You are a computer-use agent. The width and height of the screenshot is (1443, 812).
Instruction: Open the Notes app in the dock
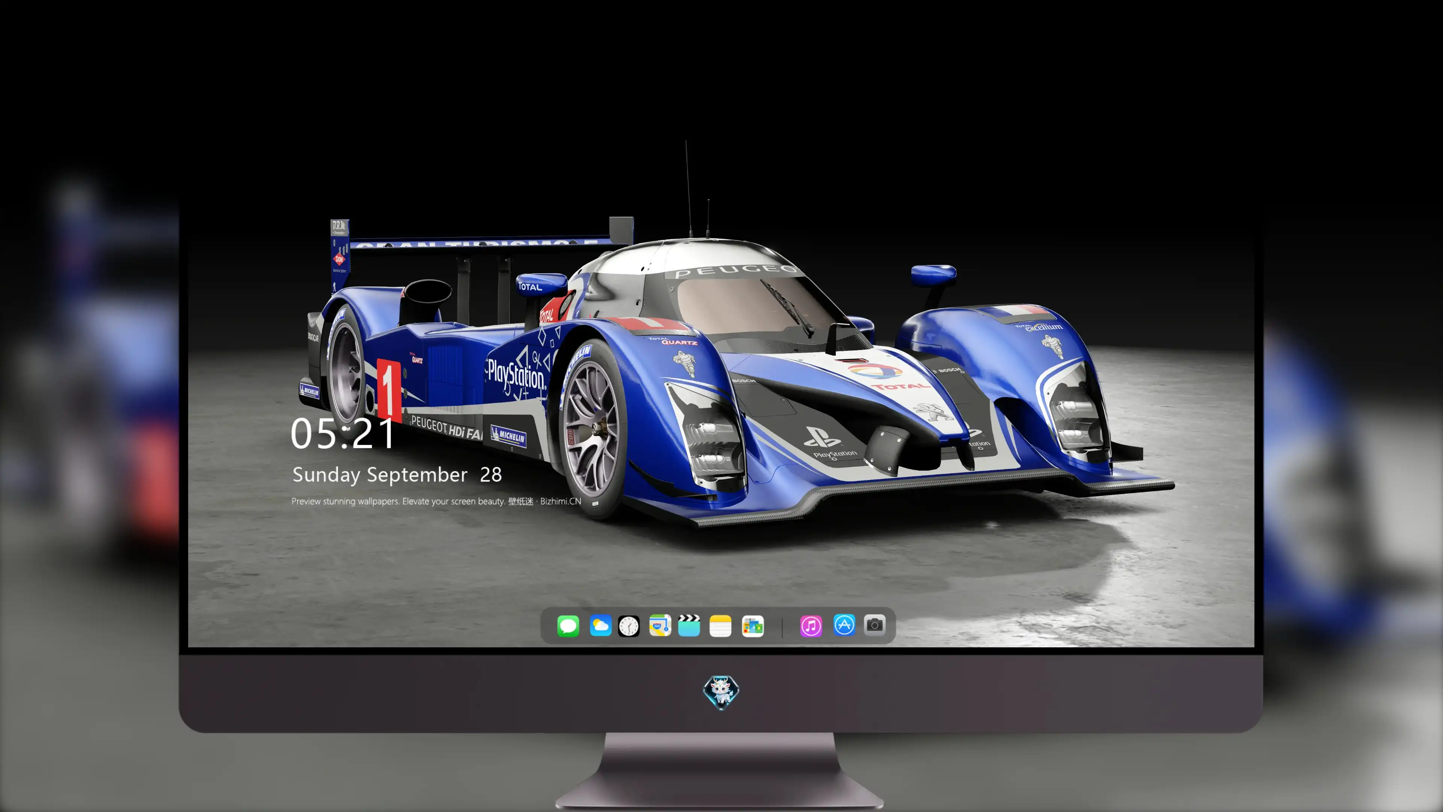click(720, 626)
